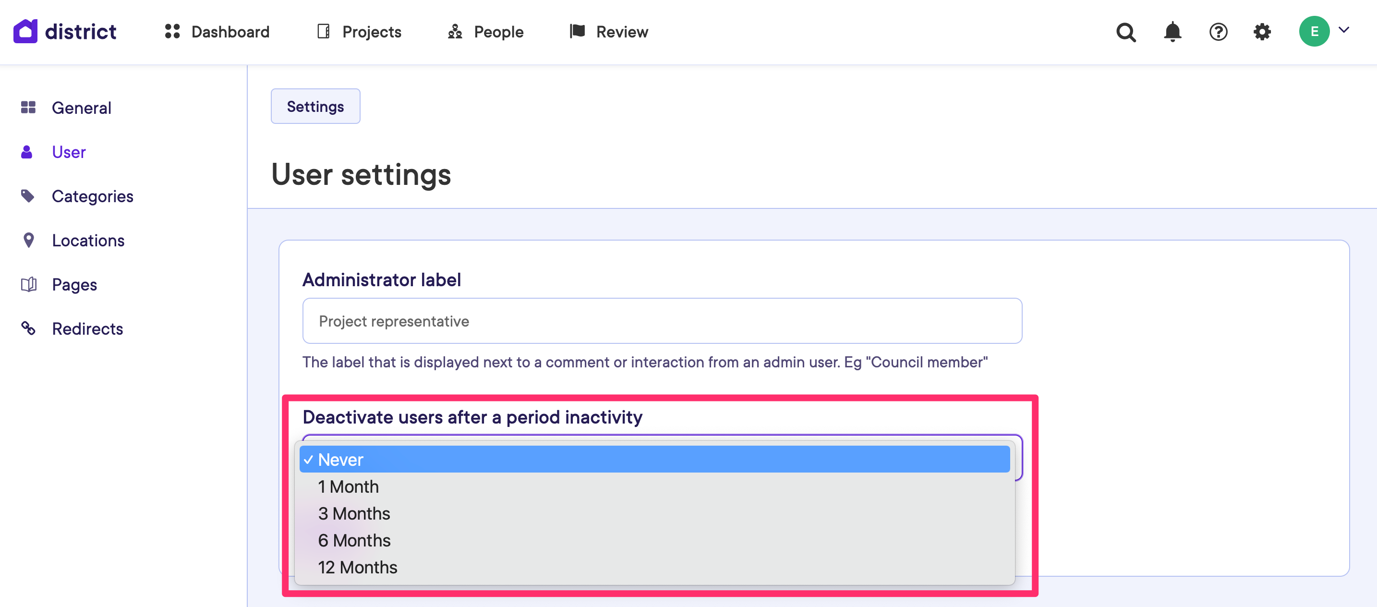Click the green E user avatar
The image size is (1377, 607).
[x=1314, y=32]
